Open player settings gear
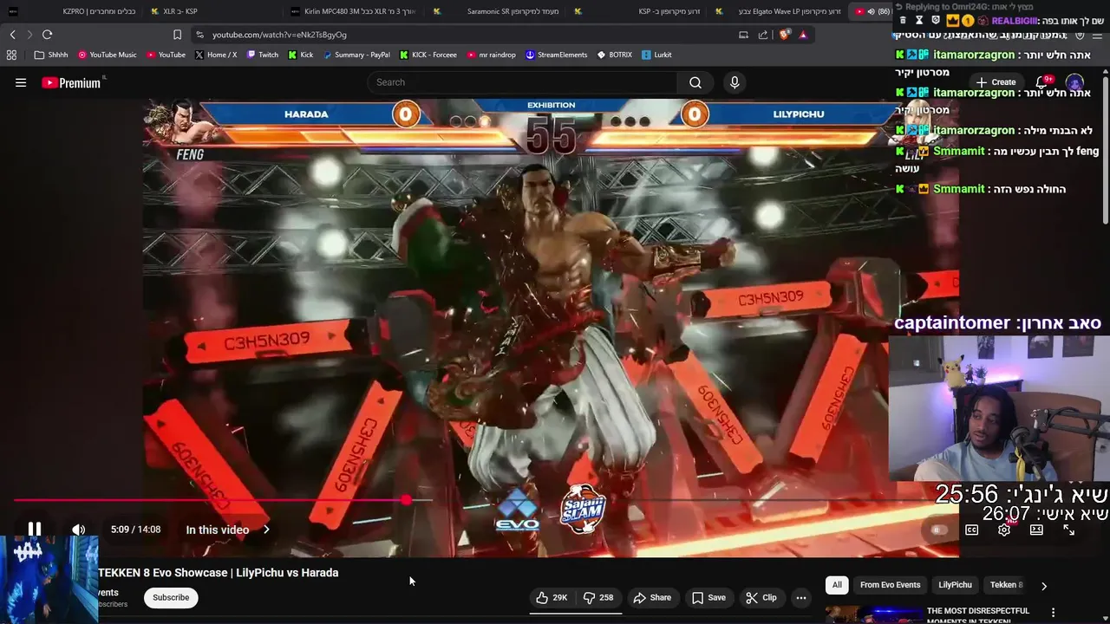This screenshot has height=624, width=1110. point(1004,530)
